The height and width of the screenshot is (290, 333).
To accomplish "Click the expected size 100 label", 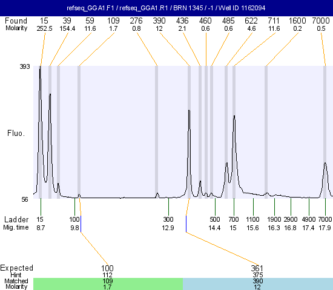I will 107,268.
